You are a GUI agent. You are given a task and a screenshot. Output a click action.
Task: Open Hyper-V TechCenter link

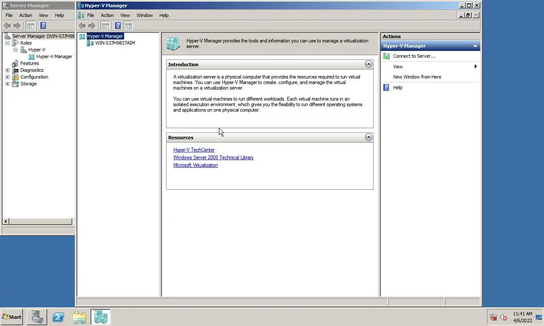194,150
